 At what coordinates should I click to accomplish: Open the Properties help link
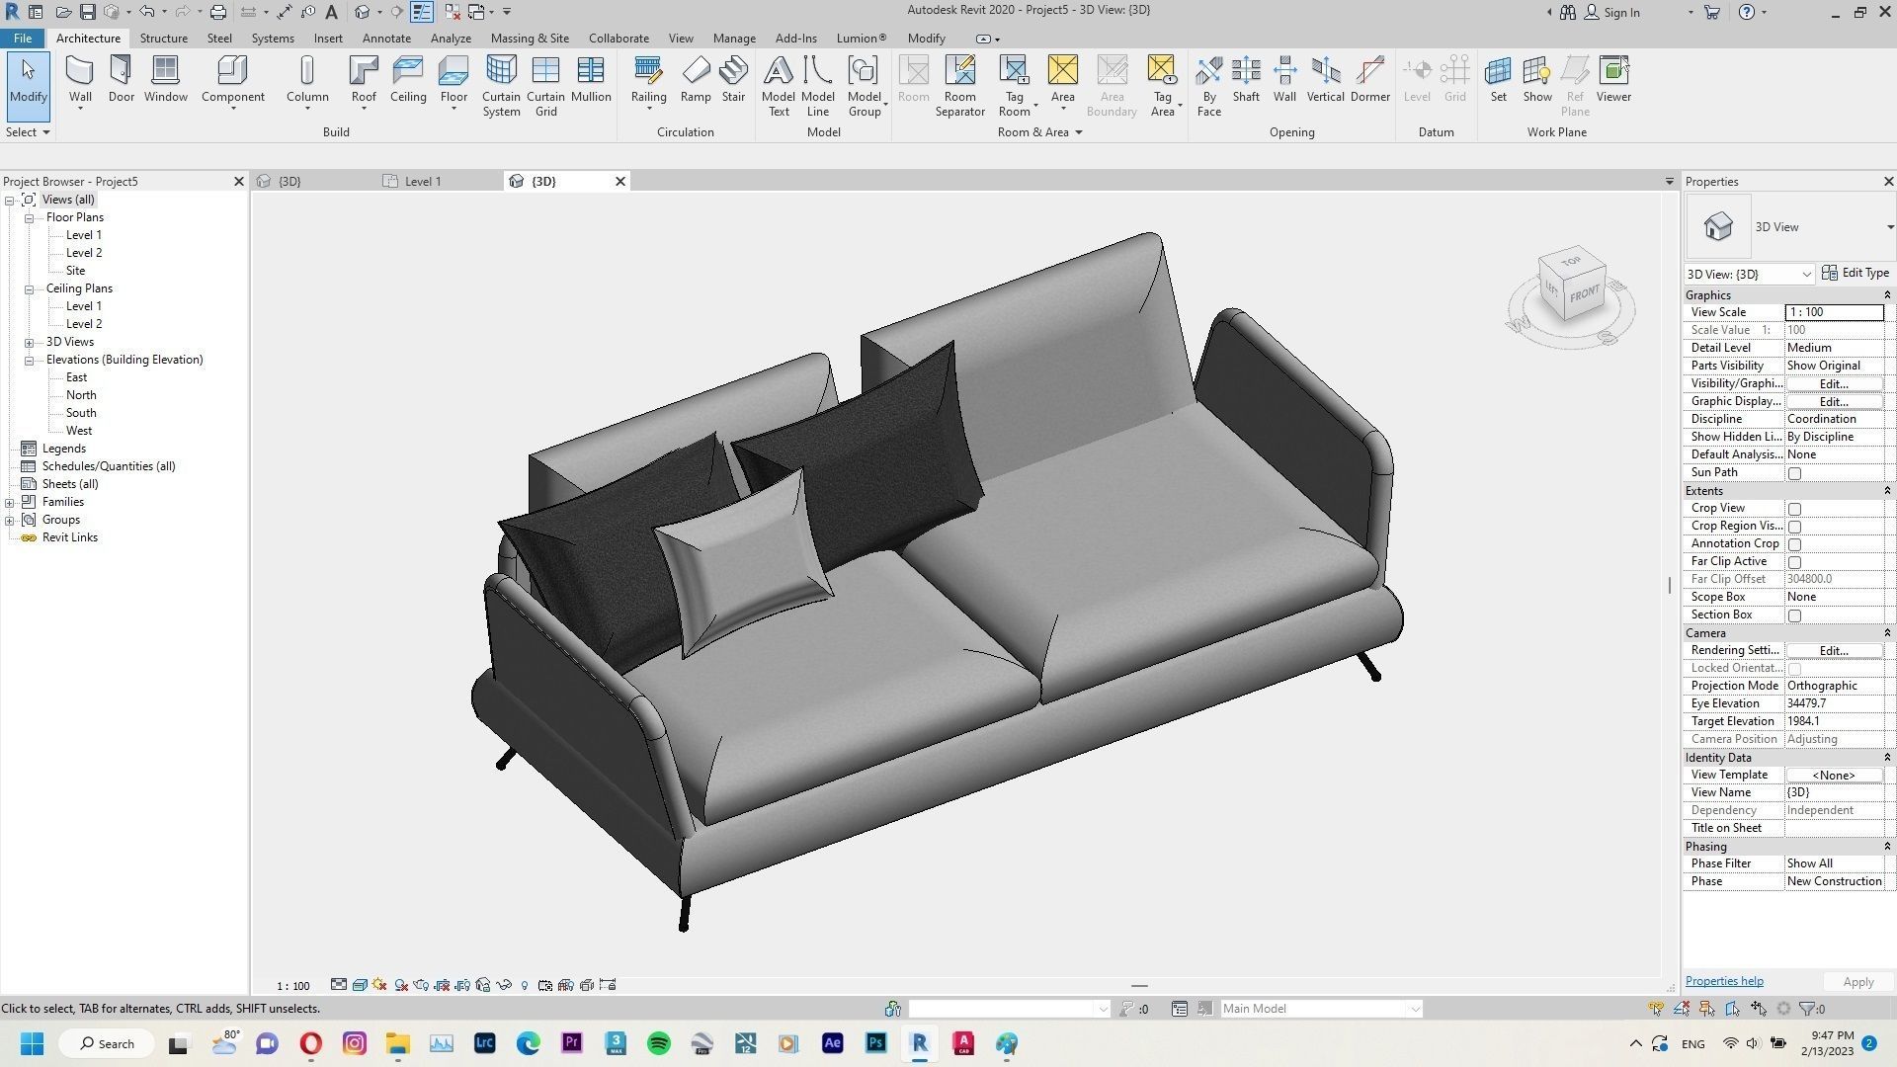pyautogui.click(x=1723, y=980)
